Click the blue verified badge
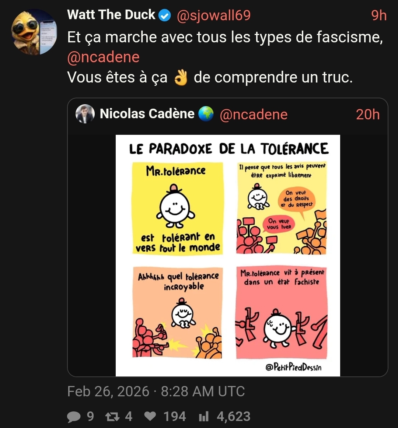The height and width of the screenshot is (428, 398). point(165,15)
